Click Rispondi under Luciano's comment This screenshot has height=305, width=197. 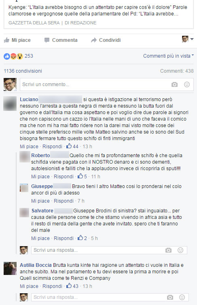[x=52, y=147]
